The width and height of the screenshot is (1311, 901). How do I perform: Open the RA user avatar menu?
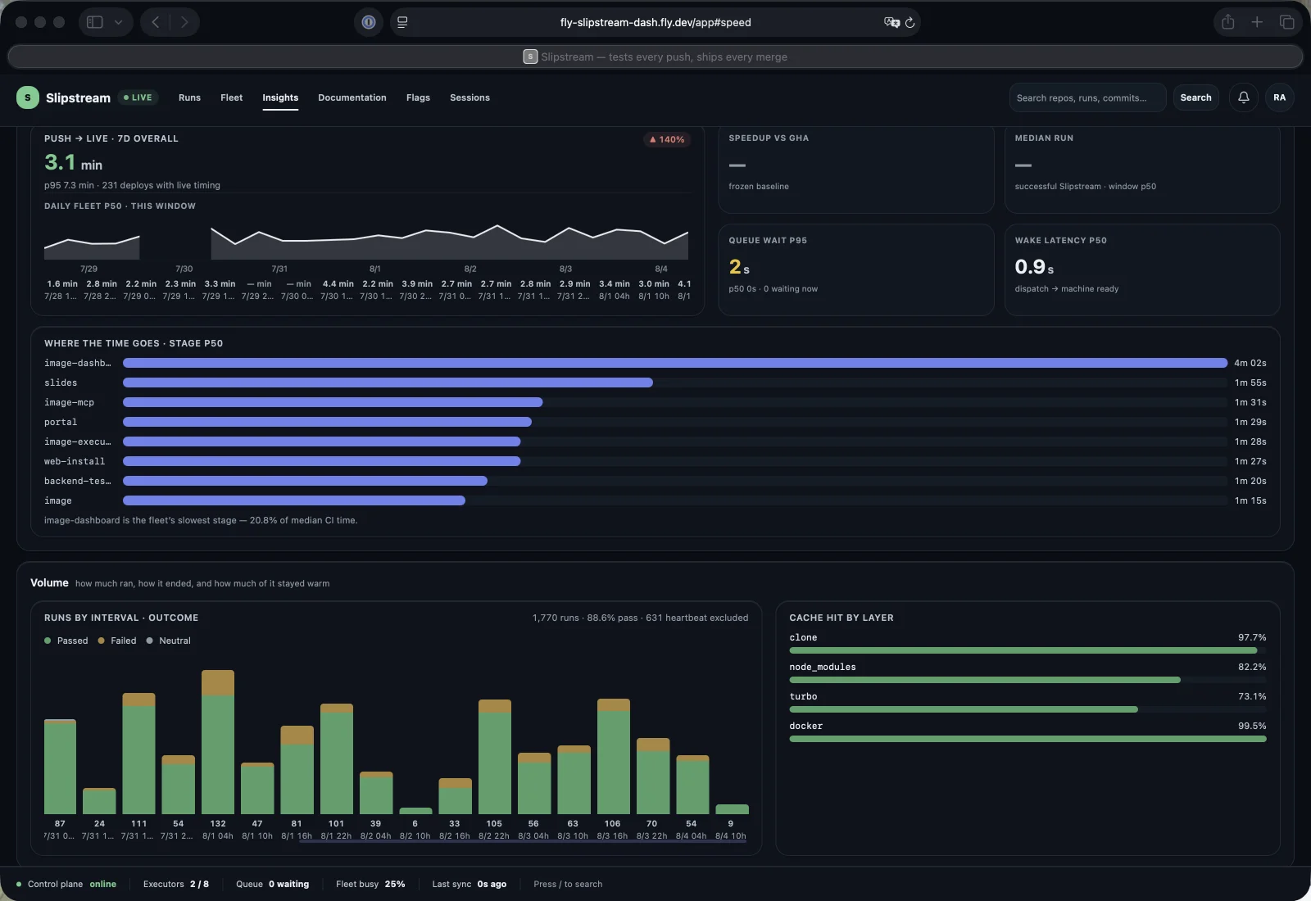point(1279,97)
